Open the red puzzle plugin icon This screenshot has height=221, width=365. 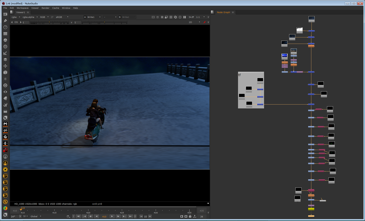click(x=5, y=150)
